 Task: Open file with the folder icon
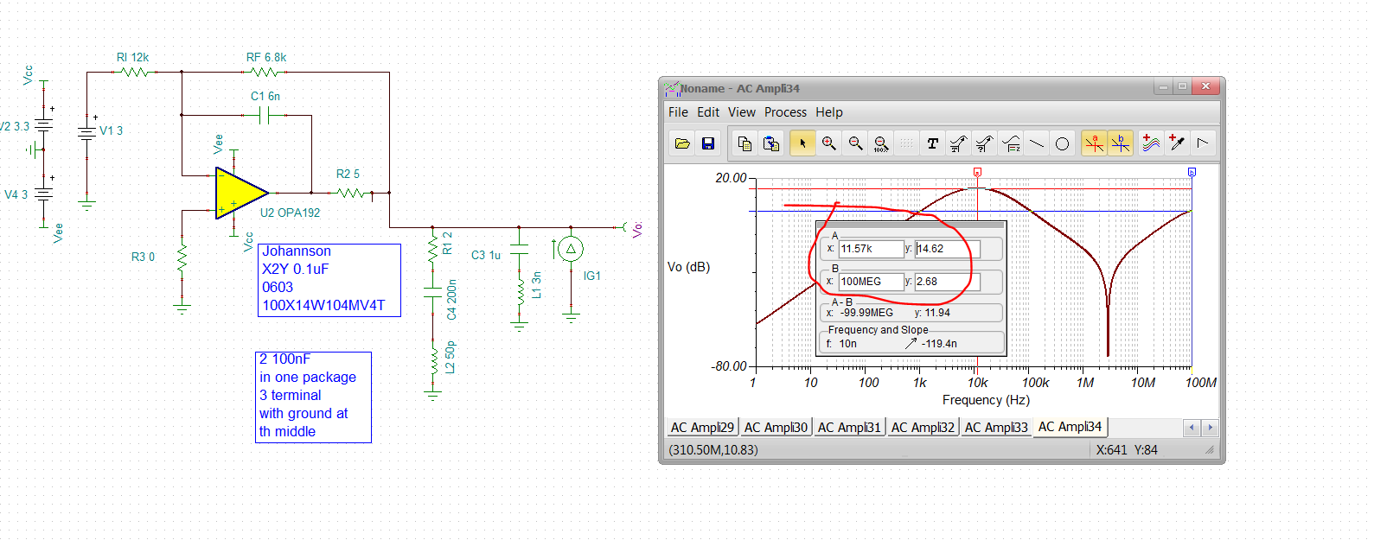coord(682,143)
